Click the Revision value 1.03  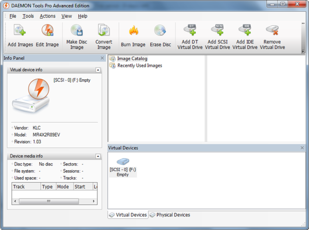coord(37,142)
